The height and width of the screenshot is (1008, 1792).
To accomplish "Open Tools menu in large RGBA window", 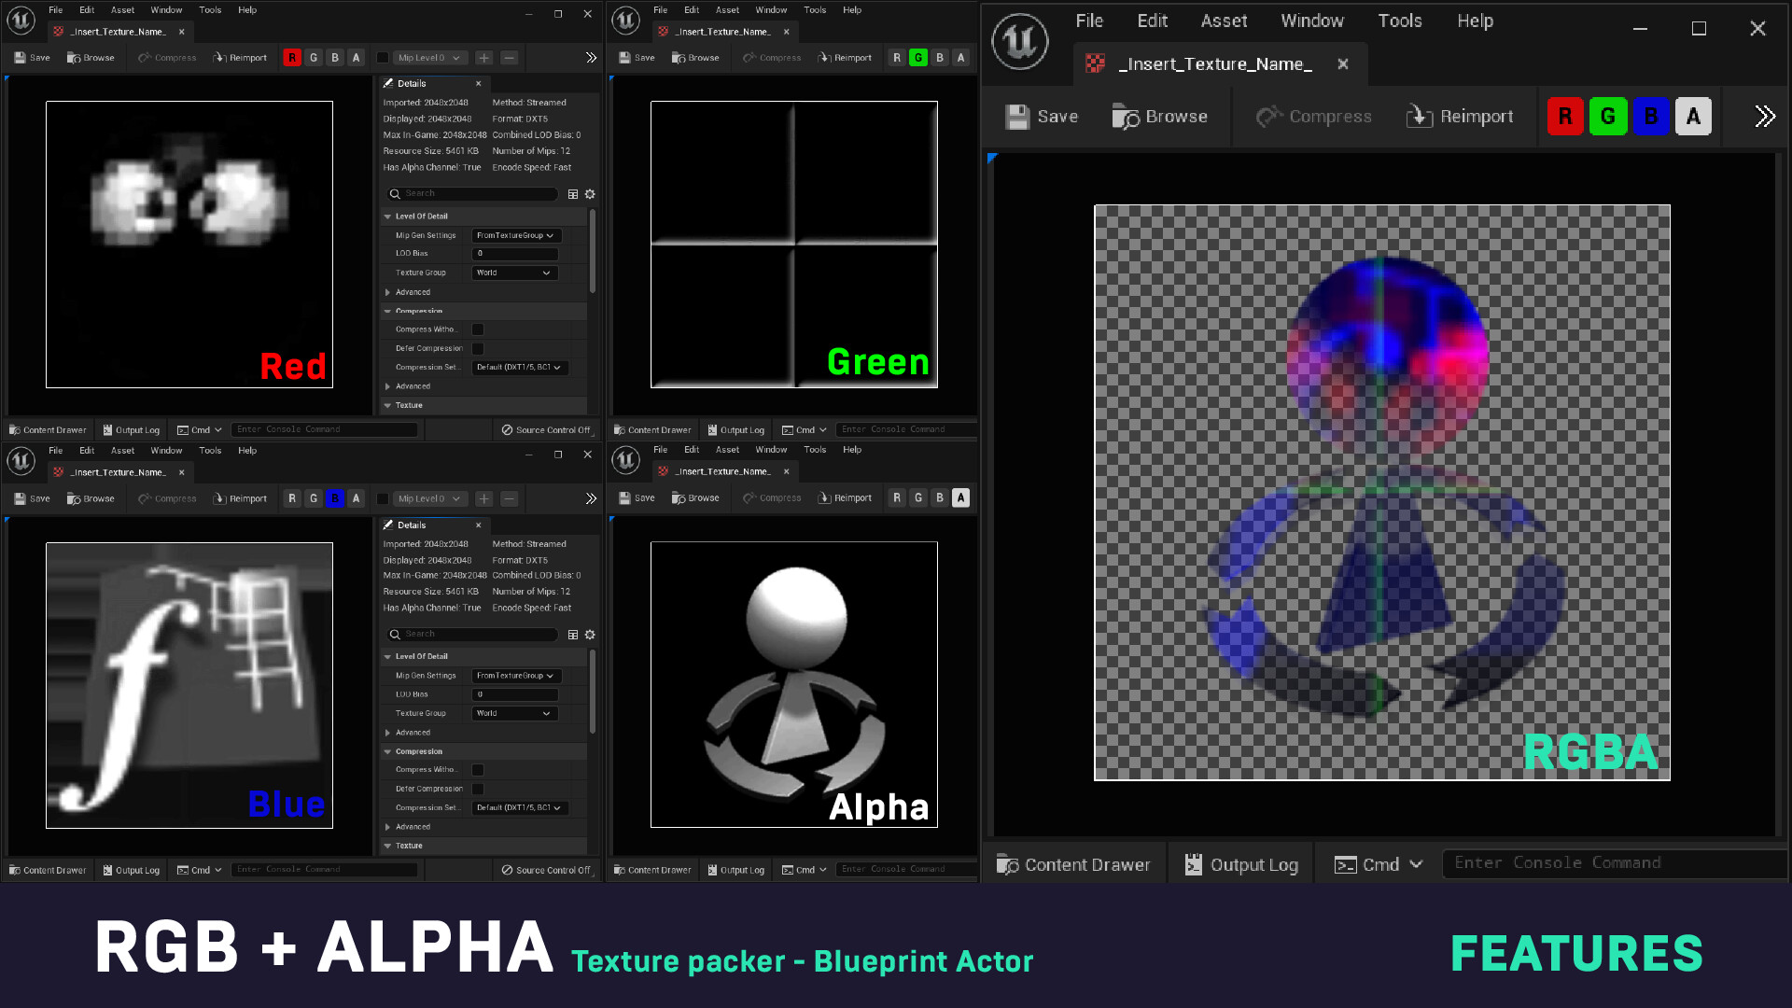I will click(1399, 21).
